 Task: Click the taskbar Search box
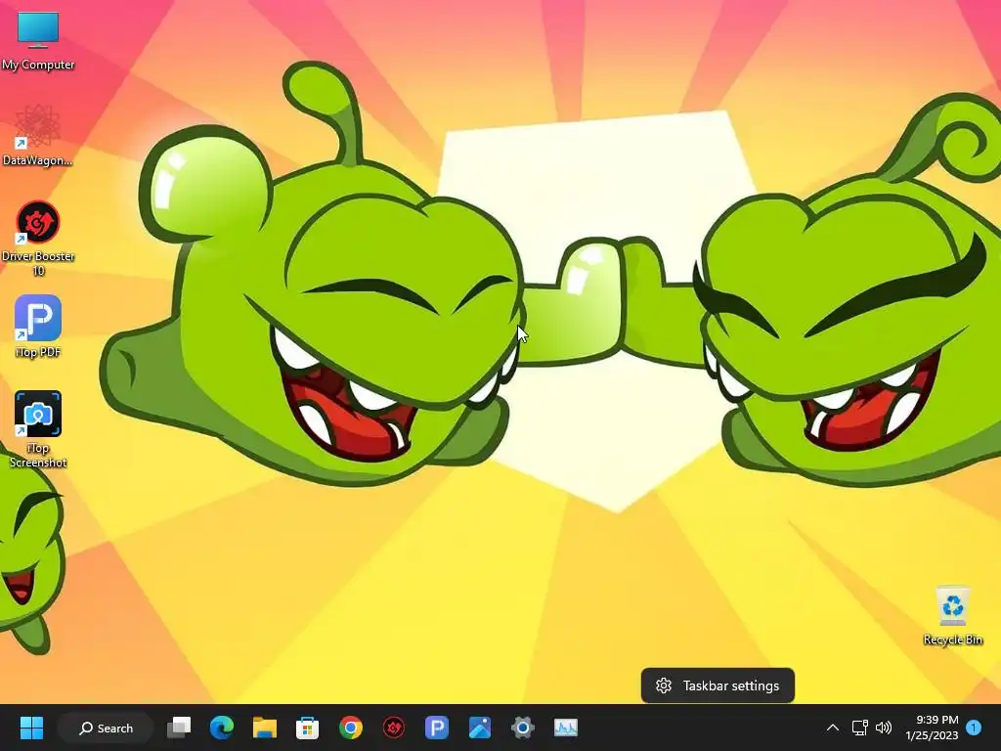click(106, 728)
